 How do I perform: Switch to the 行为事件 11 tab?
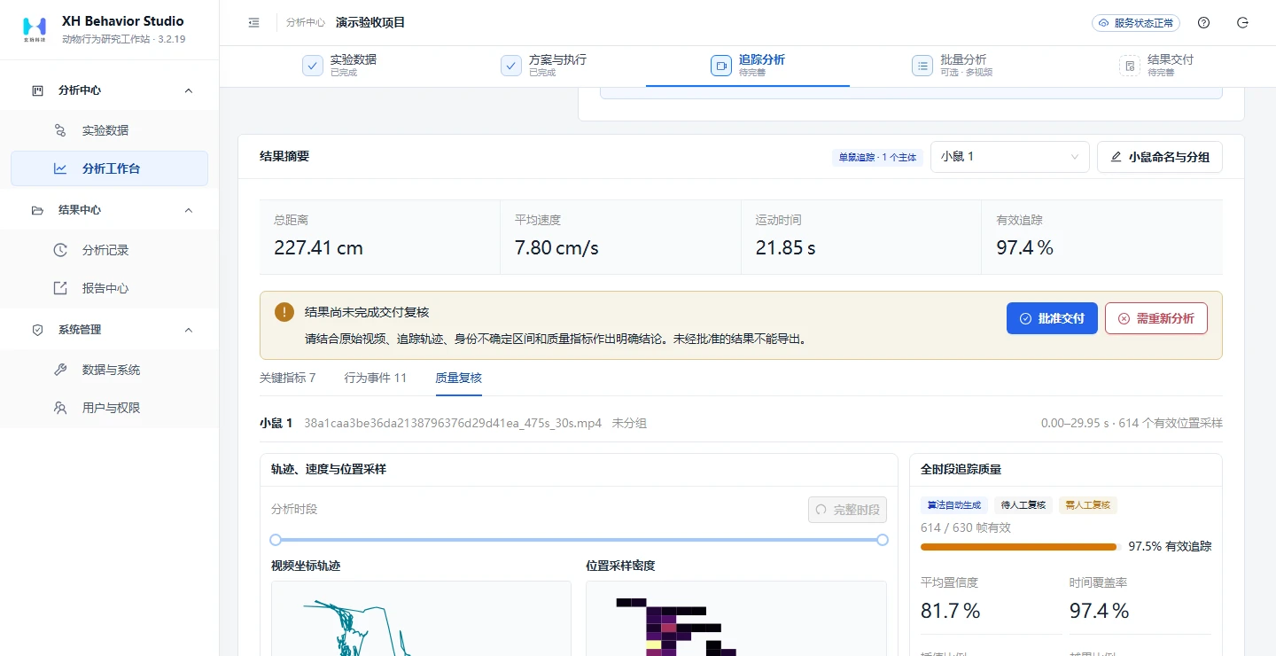(x=376, y=378)
